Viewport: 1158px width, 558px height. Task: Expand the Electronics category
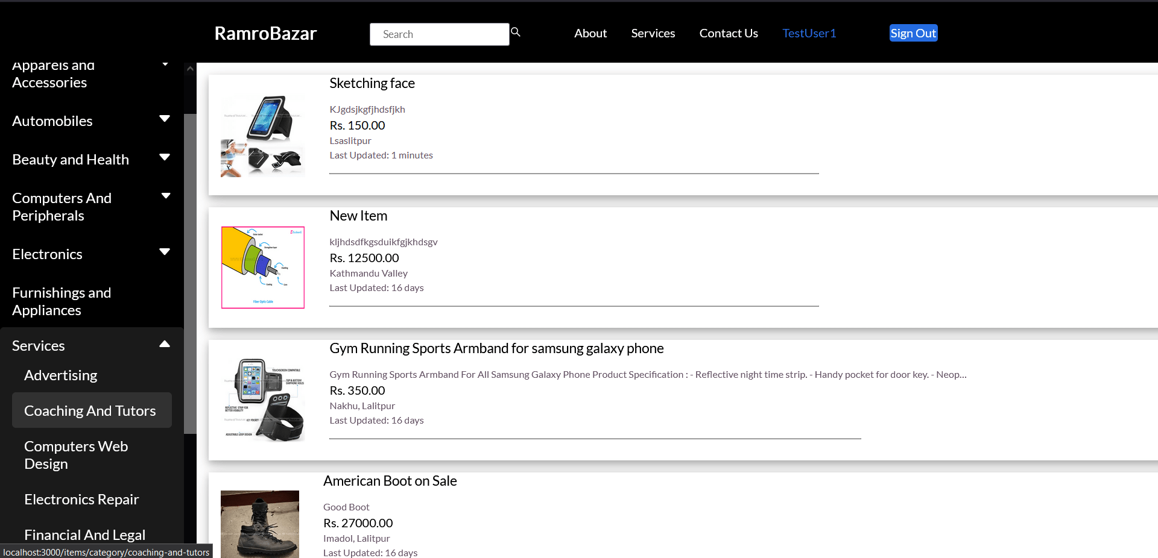coord(165,252)
